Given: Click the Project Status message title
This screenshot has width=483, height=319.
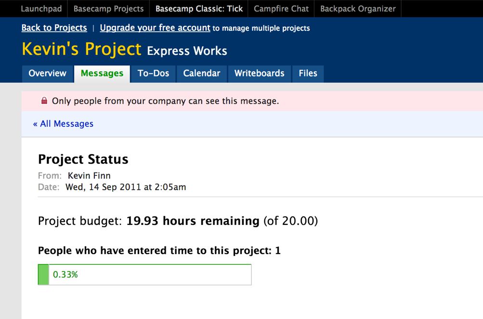Looking at the screenshot, I should coord(83,159).
